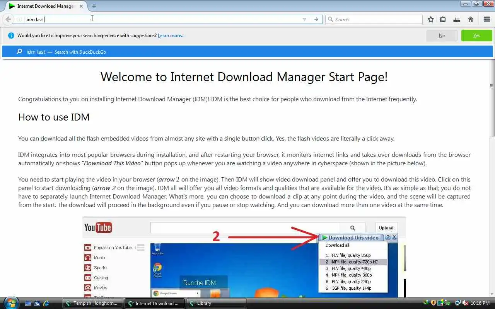Screen dimensions: 495x309
Task: Open the network connection tray icon
Action: (x=458, y=303)
